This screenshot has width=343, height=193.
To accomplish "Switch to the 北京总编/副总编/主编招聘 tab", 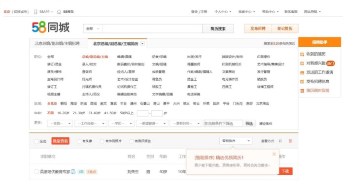I will point(57,43).
